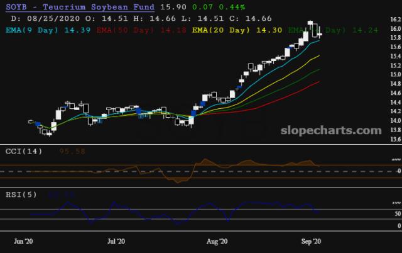Click the 16.2 price axis label
Image resolution: width=402 pixels, height=253 pixels.
coord(393,20)
